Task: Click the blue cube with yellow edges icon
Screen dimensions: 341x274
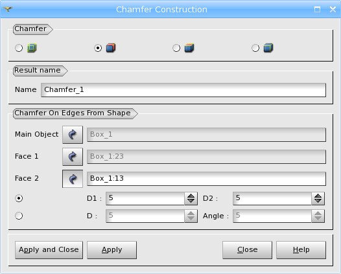Action: tap(268, 48)
